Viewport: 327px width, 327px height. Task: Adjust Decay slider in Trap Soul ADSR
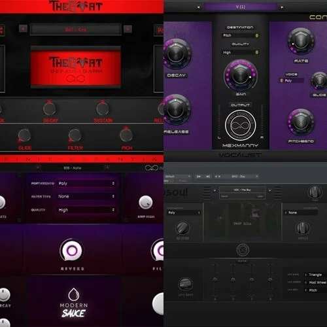233,280
